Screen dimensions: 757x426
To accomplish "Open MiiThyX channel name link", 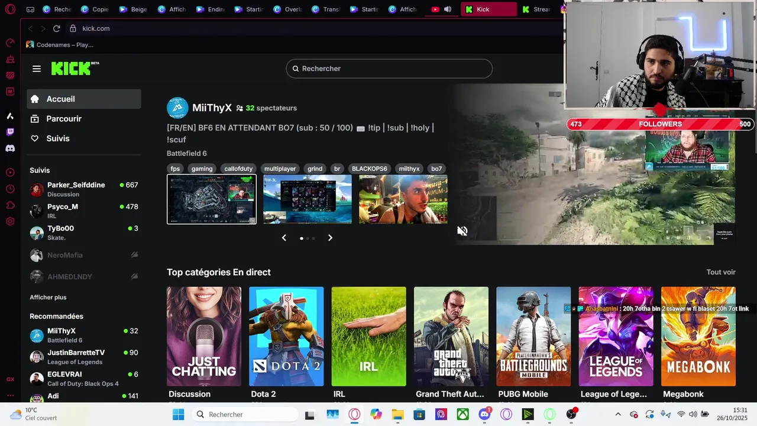I will coord(212,108).
